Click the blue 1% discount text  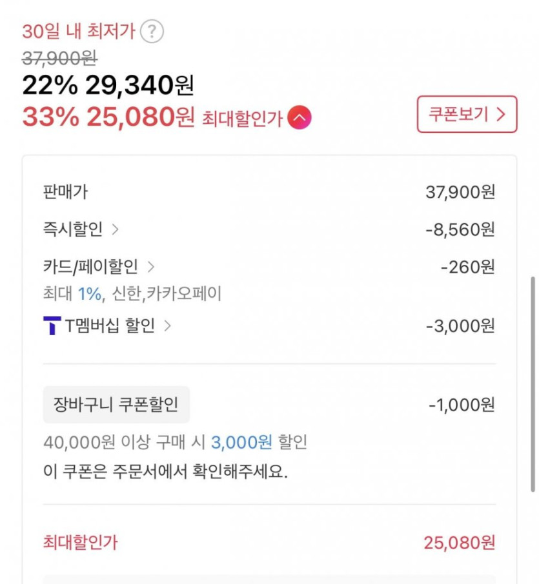point(90,294)
